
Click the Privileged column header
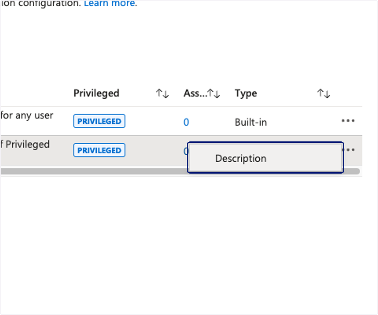coord(96,93)
